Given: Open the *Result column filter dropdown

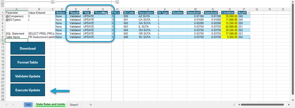Looking at the screenshot, I should coord(81,13).
